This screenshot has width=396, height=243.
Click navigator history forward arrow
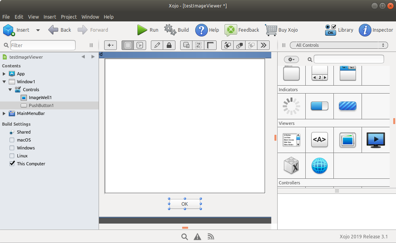point(93,57)
